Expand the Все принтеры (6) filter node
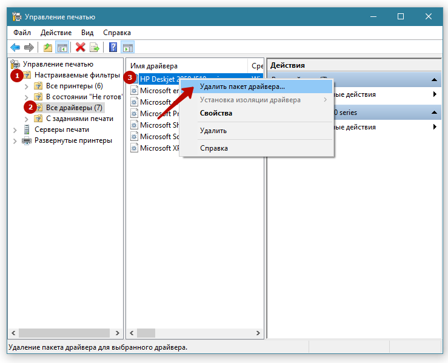Image resolution: width=448 pixels, height=363 pixels. pos(26,87)
